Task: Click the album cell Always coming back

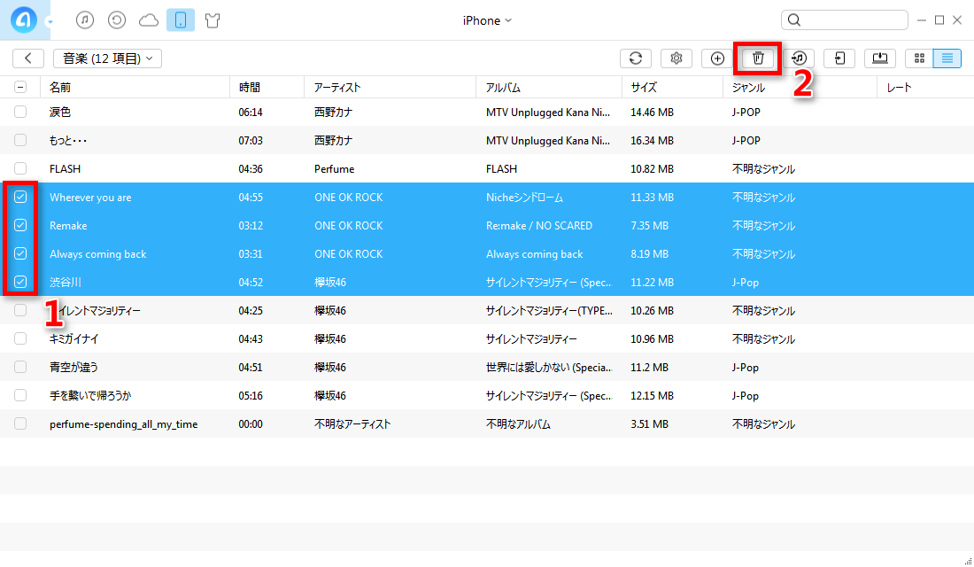Action: coord(534,253)
